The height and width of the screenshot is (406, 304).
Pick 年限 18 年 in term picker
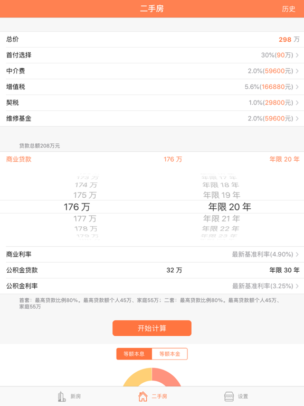pyautogui.click(x=221, y=185)
